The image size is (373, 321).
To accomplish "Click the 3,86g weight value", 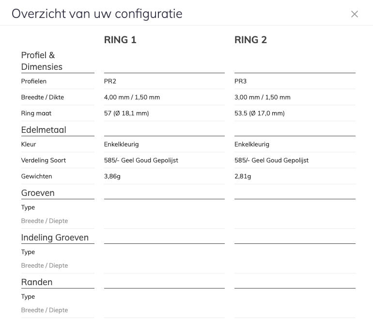I will click(x=112, y=177).
